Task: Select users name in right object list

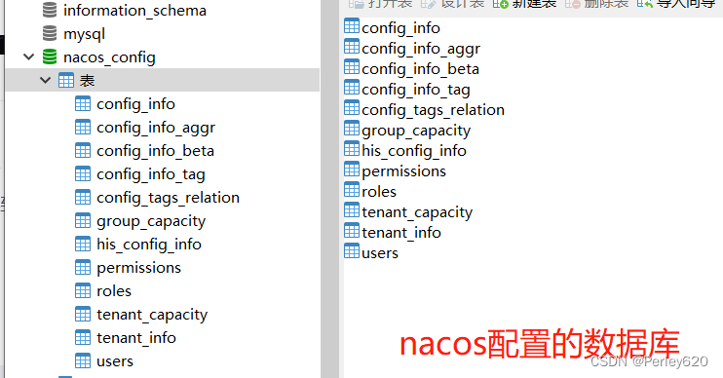Action: tap(380, 253)
